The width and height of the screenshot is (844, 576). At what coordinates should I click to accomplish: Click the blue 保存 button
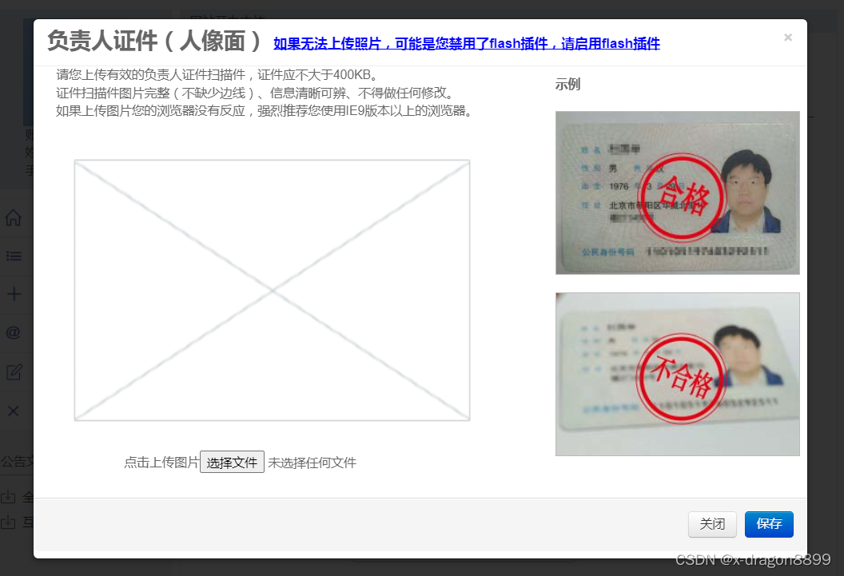[769, 524]
